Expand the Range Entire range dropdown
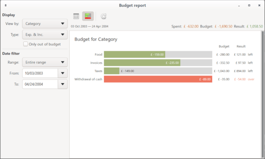The width and height of the screenshot is (265, 159). (x=45, y=62)
